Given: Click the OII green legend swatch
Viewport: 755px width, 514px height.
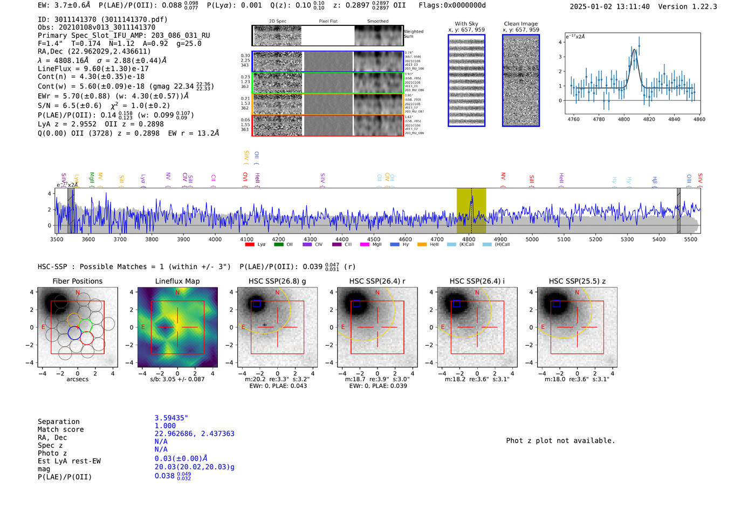Looking at the screenshot, I should click(278, 244).
